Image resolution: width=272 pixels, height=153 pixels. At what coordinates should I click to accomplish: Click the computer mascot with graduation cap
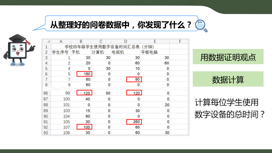19,50
